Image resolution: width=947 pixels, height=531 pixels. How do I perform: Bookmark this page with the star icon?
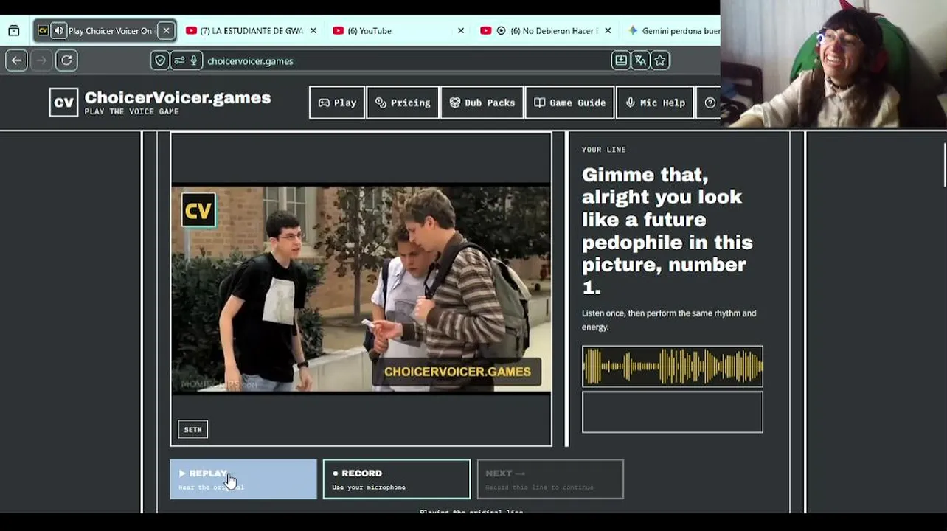pos(660,60)
